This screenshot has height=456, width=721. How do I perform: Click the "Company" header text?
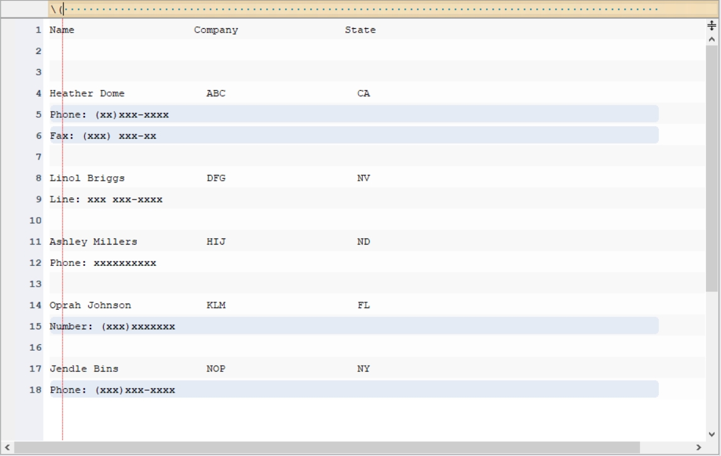click(215, 30)
